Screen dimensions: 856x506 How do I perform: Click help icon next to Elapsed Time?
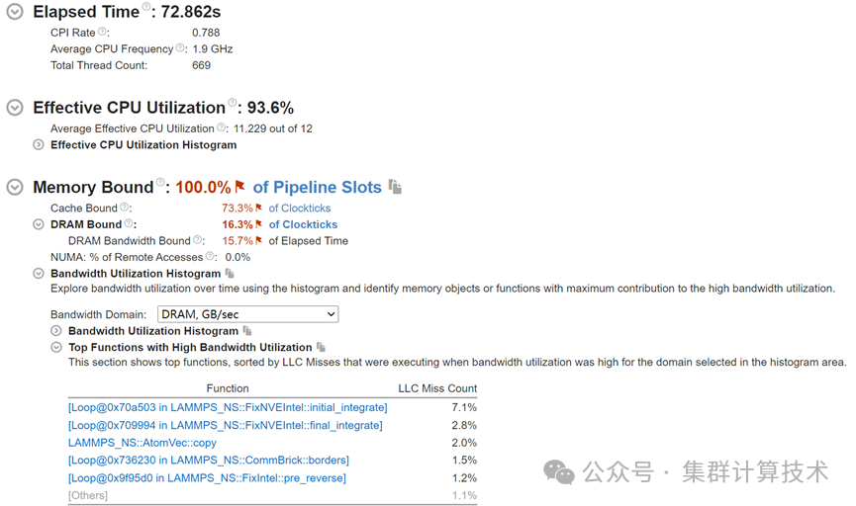[x=146, y=8]
